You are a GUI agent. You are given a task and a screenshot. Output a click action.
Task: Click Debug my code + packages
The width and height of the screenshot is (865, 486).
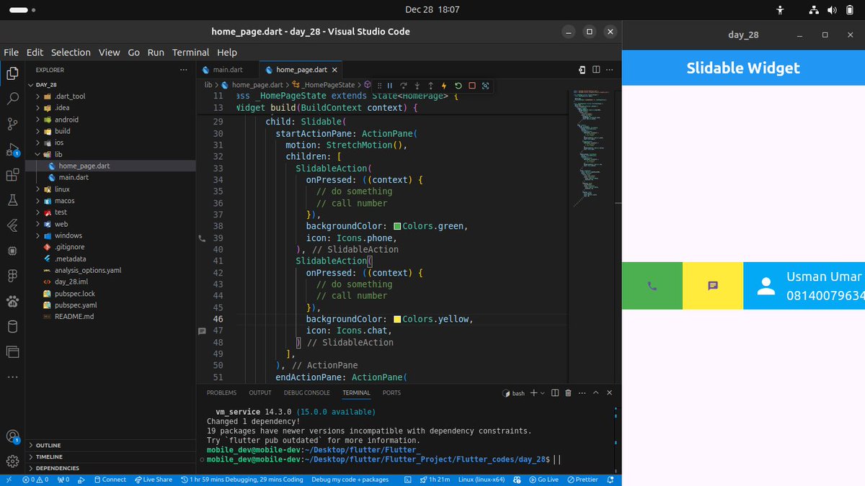pyautogui.click(x=350, y=480)
